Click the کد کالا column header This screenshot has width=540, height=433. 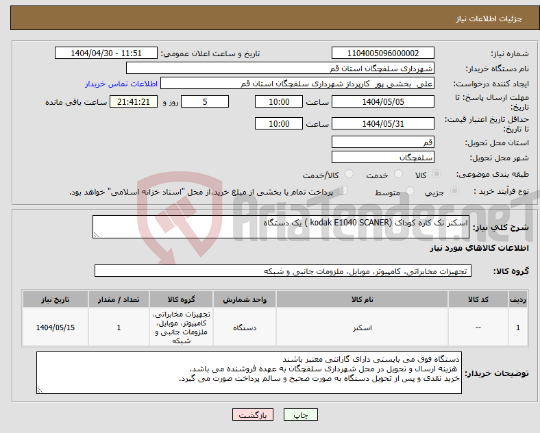(478, 299)
